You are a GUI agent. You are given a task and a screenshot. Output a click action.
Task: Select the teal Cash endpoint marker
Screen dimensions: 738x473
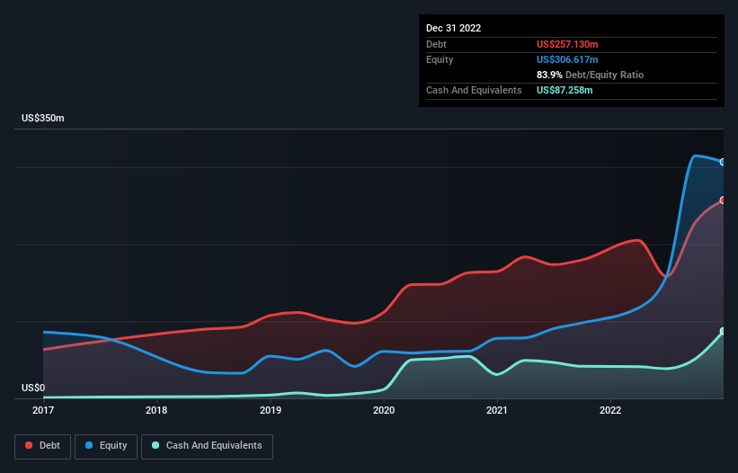(723, 331)
